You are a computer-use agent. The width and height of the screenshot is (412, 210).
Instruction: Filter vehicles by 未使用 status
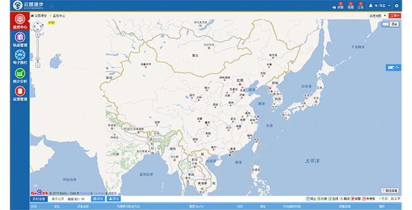(369, 198)
